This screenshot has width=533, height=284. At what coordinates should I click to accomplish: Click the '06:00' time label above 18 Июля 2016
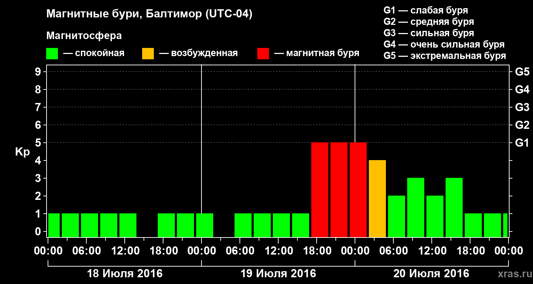pos(86,251)
